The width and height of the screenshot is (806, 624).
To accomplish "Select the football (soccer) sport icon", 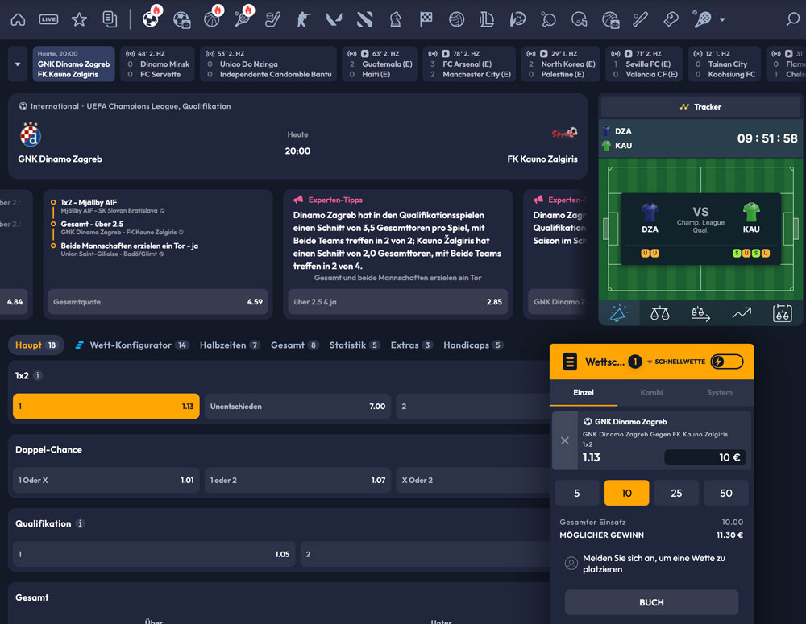I will 151,19.
